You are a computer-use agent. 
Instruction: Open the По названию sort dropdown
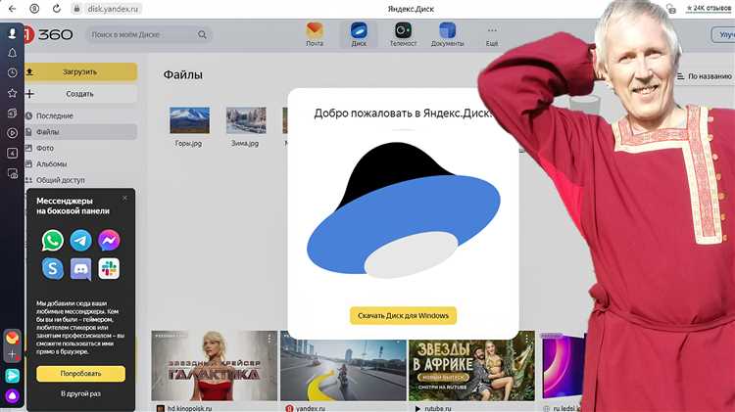click(x=704, y=76)
